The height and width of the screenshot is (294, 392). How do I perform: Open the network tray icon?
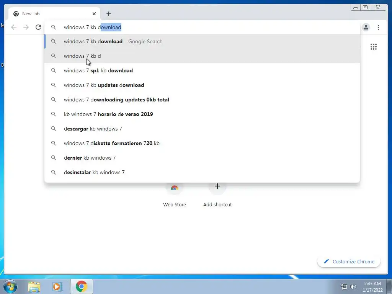[344, 287]
